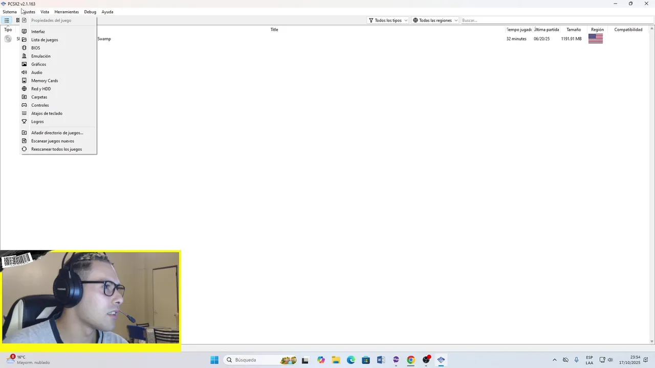Open the Vista menu
The width and height of the screenshot is (655, 368).
[45, 12]
